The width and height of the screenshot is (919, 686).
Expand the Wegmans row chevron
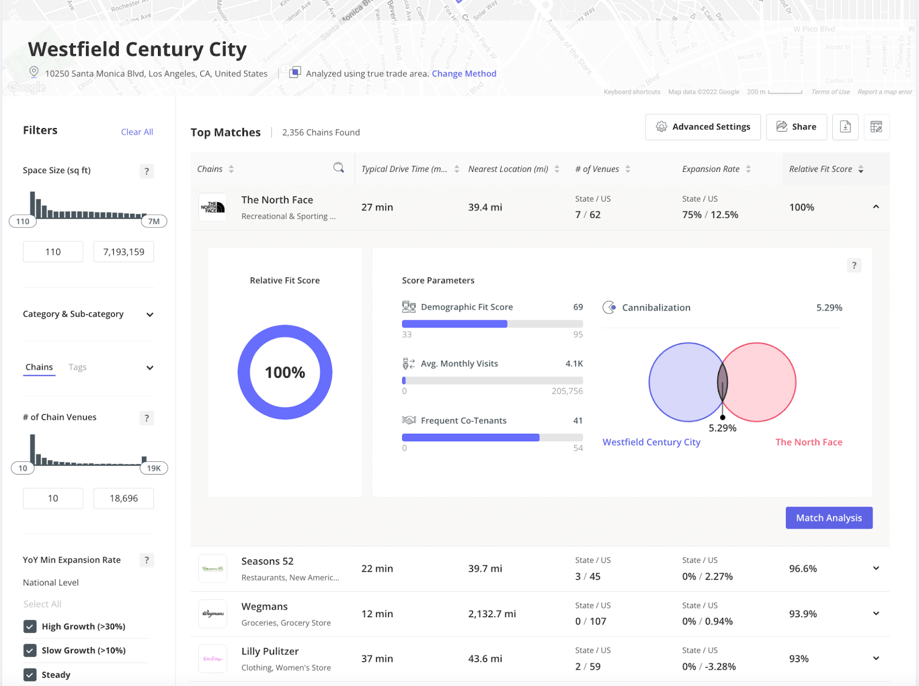[x=876, y=614]
